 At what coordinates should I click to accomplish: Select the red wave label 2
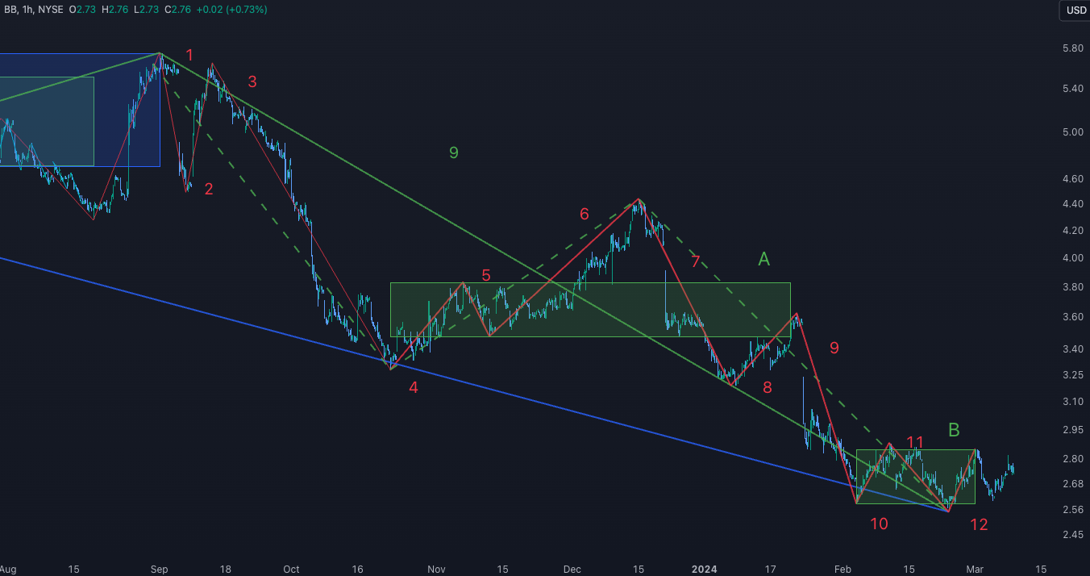(209, 190)
